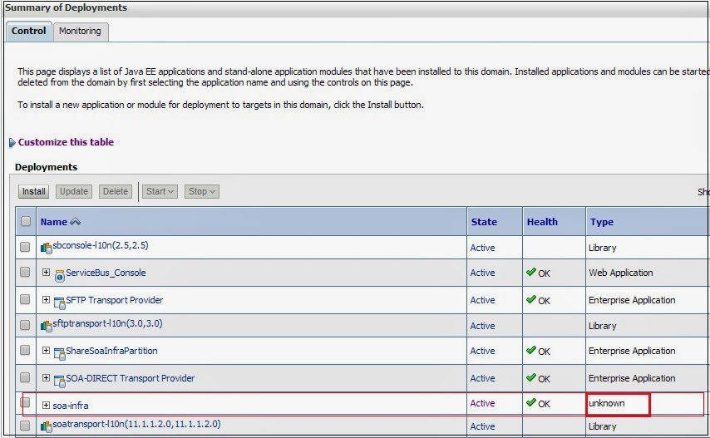Select the Control tab

(28, 31)
